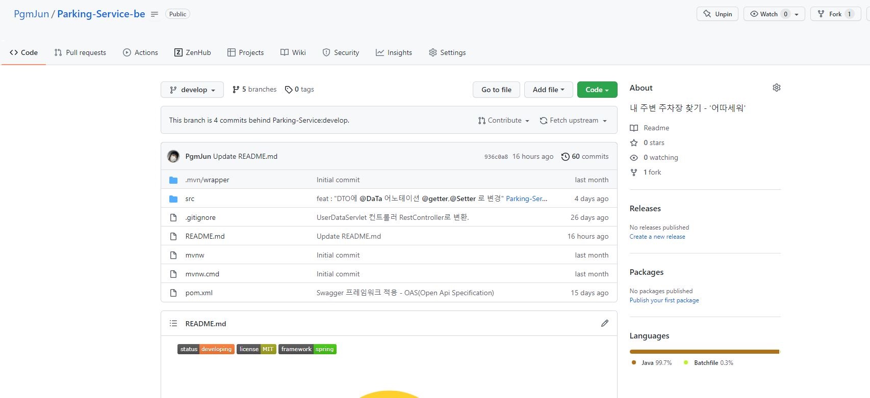Click the Languages bar Java segment
The image size is (870, 398).
[704, 351]
